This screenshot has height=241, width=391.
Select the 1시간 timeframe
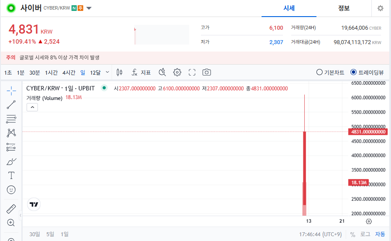point(51,72)
